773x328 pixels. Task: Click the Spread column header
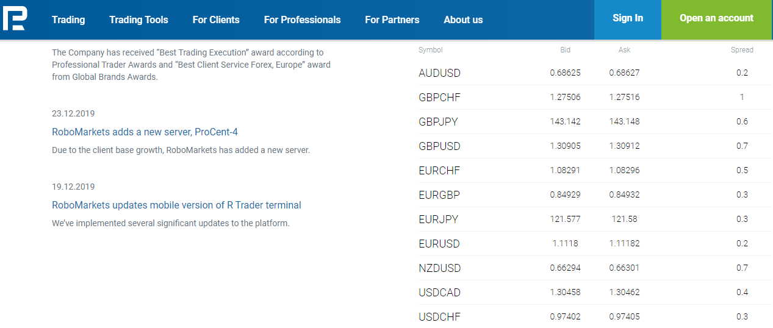click(742, 50)
